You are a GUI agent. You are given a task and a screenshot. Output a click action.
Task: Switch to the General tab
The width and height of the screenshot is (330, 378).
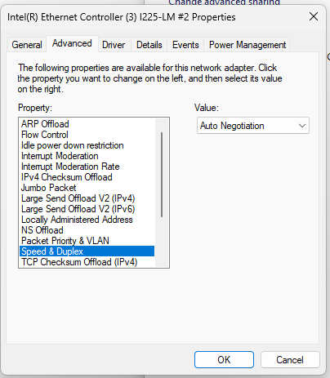27,45
